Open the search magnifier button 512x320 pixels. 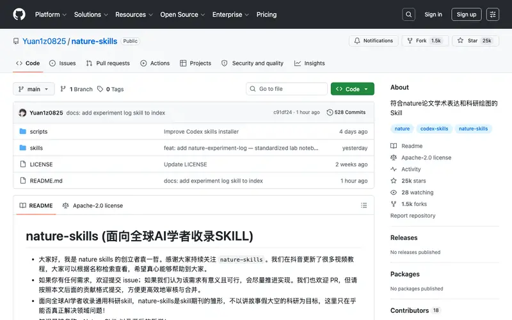(408, 14)
